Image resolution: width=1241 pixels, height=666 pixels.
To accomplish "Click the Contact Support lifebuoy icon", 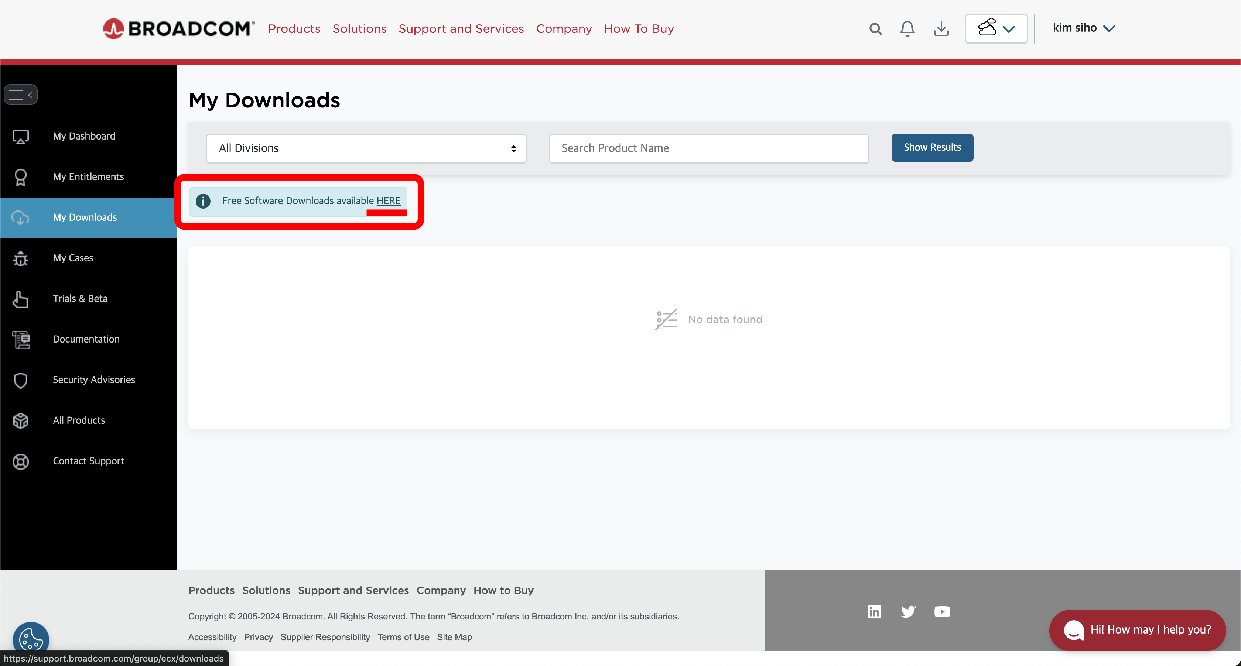I will [21, 461].
